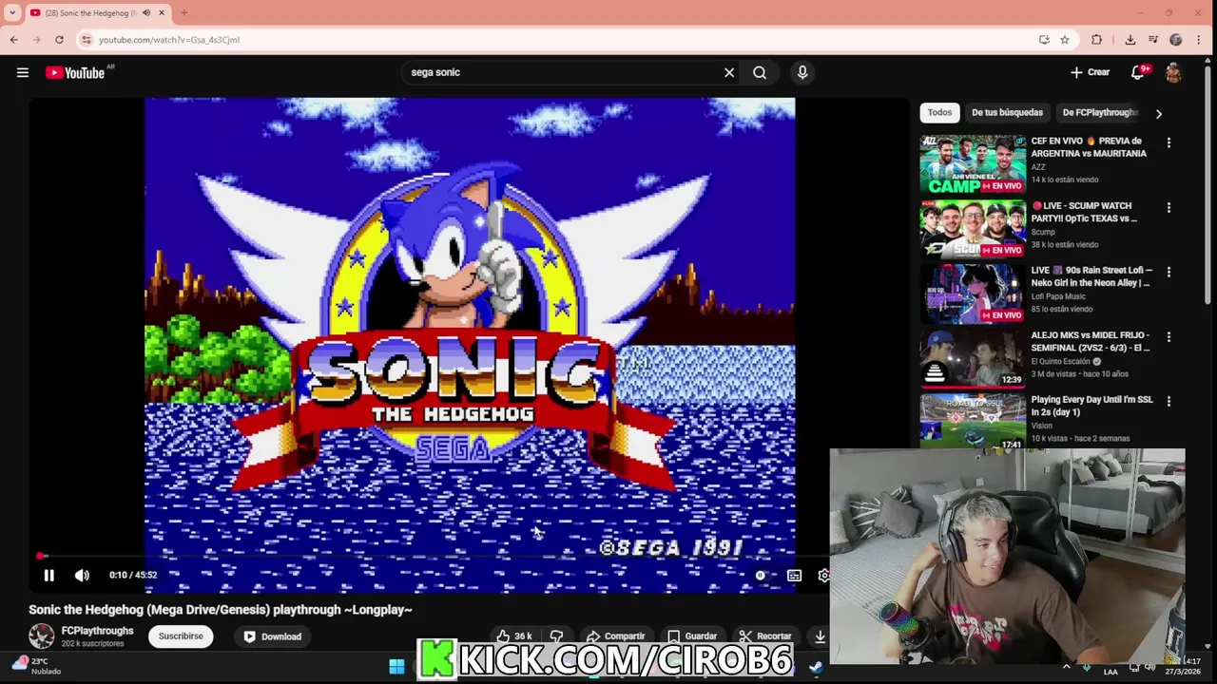This screenshot has height=684, width=1217.
Task: Open the Chrome three-dot menu
Action: point(1200,40)
